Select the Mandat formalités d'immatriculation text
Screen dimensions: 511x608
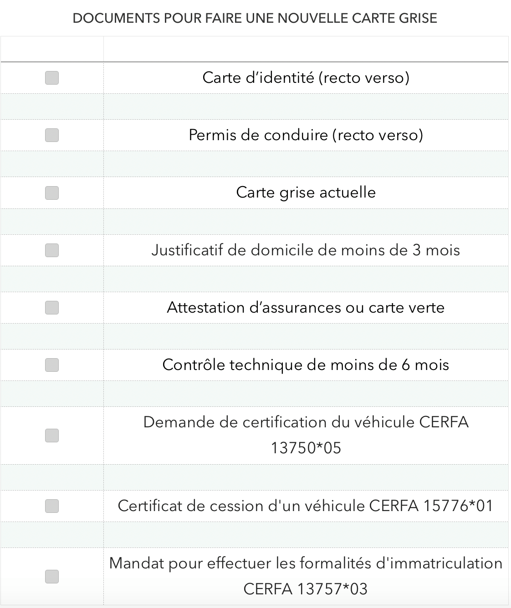point(306,576)
